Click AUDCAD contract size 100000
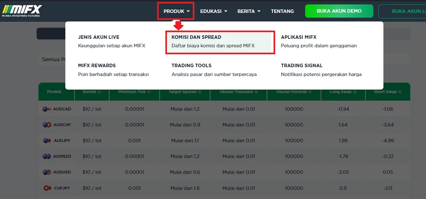 click(294, 109)
